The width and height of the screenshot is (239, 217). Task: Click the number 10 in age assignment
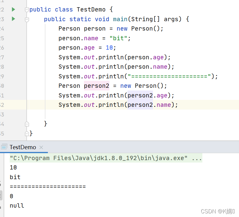109,48
